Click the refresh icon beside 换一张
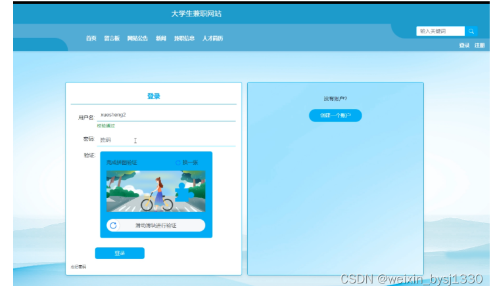The image size is (493, 292). tap(177, 163)
